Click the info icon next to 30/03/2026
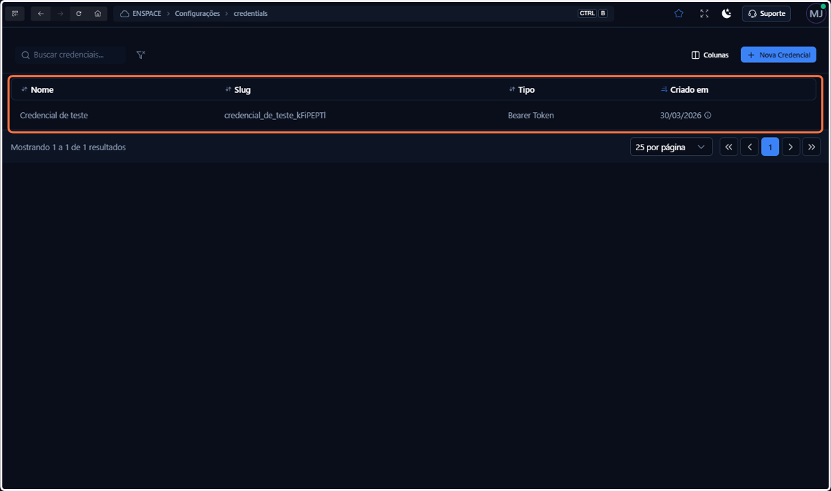831x491 pixels. click(708, 116)
